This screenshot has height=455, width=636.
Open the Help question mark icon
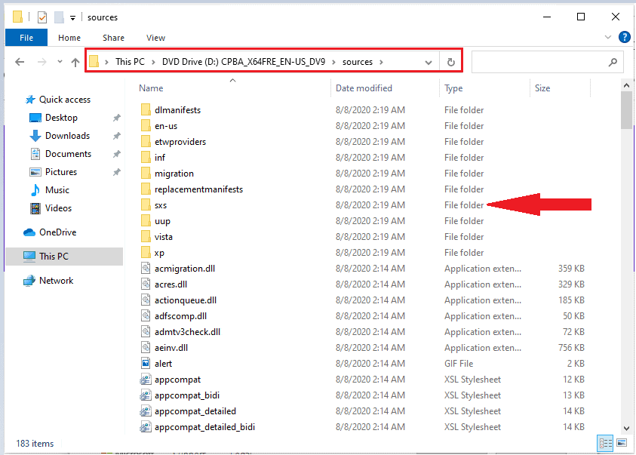tap(624, 37)
